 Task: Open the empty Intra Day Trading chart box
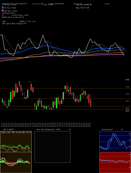[x=52, y=147]
